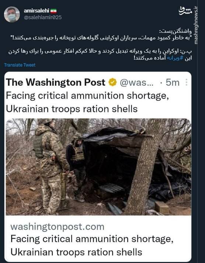Viewport: 205px width, 263px height.
Task: Click the amirsalehi display name
Action: point(37,11)
